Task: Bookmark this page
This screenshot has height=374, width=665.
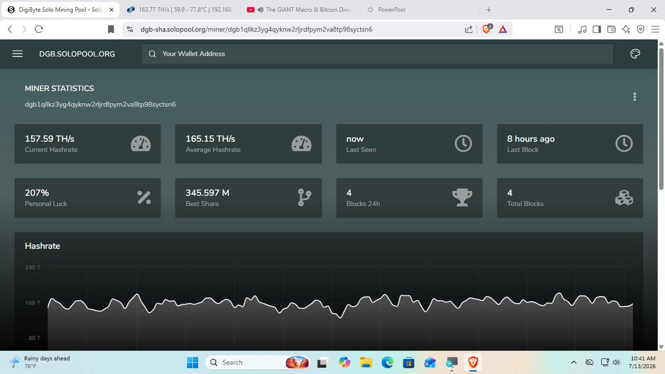Action: click(x=111, y=29)
